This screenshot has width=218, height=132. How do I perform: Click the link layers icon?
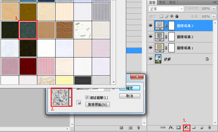coord(163,127)
